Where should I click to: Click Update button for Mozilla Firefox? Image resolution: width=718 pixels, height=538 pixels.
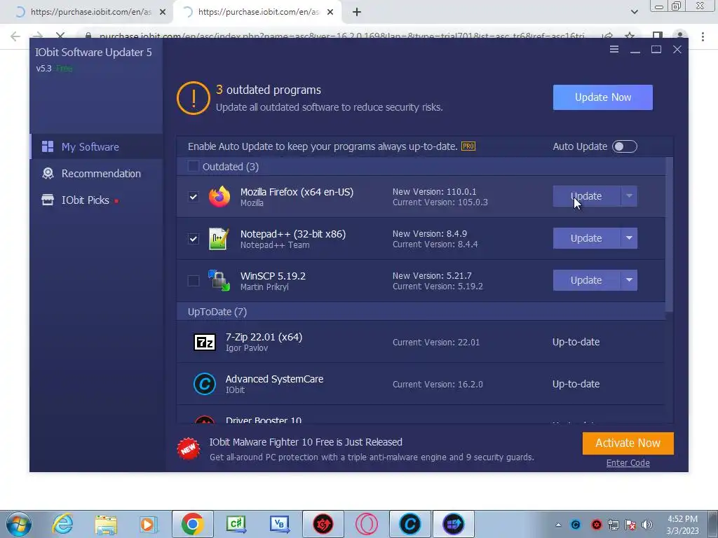point(587,196)
